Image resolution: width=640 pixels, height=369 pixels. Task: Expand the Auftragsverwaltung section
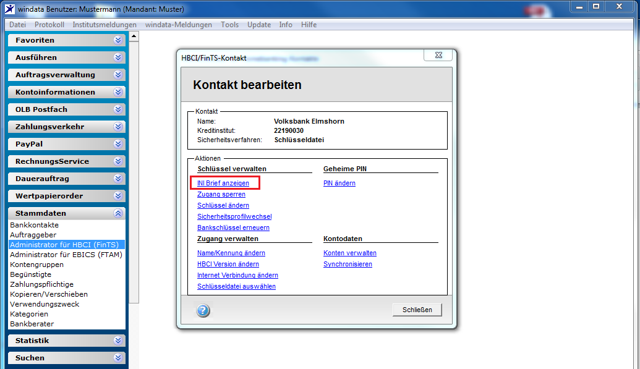coord(67,75)
